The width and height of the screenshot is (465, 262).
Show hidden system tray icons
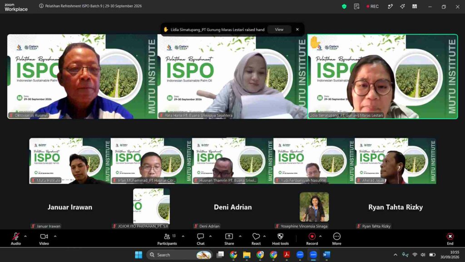[x=396, y=255]
